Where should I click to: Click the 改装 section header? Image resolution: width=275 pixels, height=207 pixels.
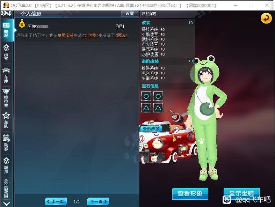point(146,23)
